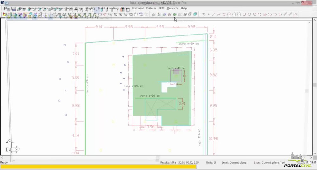This screenshot has width=317, height=170.
Task: Click the vertical scrollbar thumb
Action: (x=315, y=85)
